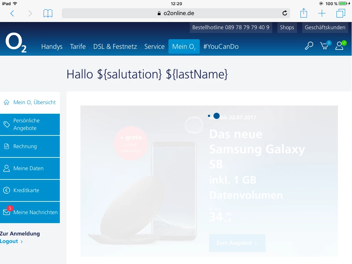Open DSL & Festnetz menu
Image resolution: width=352 pixels, height=264 pixels.
tap(115, 46)
